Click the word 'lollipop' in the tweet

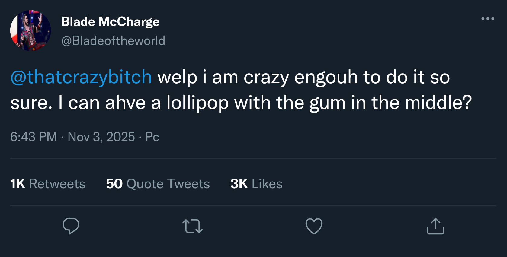click(197, 103)
